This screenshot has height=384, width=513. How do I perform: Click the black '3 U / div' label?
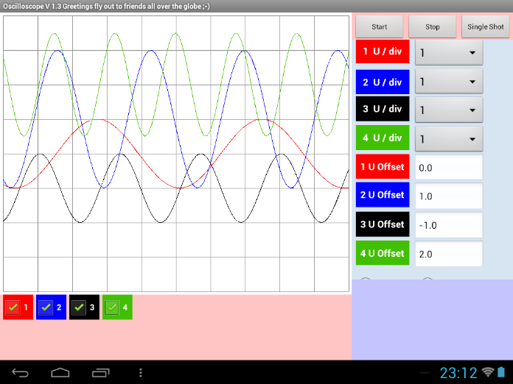(x=383, y=109)
